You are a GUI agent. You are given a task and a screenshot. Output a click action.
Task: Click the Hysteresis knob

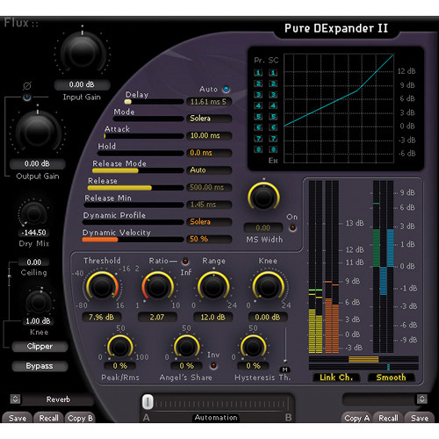click(x=253, y=348)
